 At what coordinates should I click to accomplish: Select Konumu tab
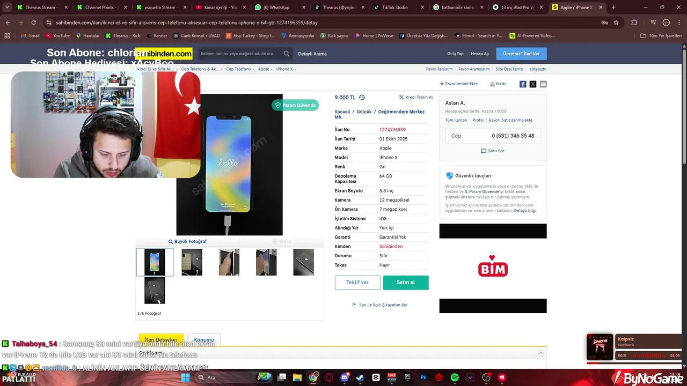[x=203, y=339]
